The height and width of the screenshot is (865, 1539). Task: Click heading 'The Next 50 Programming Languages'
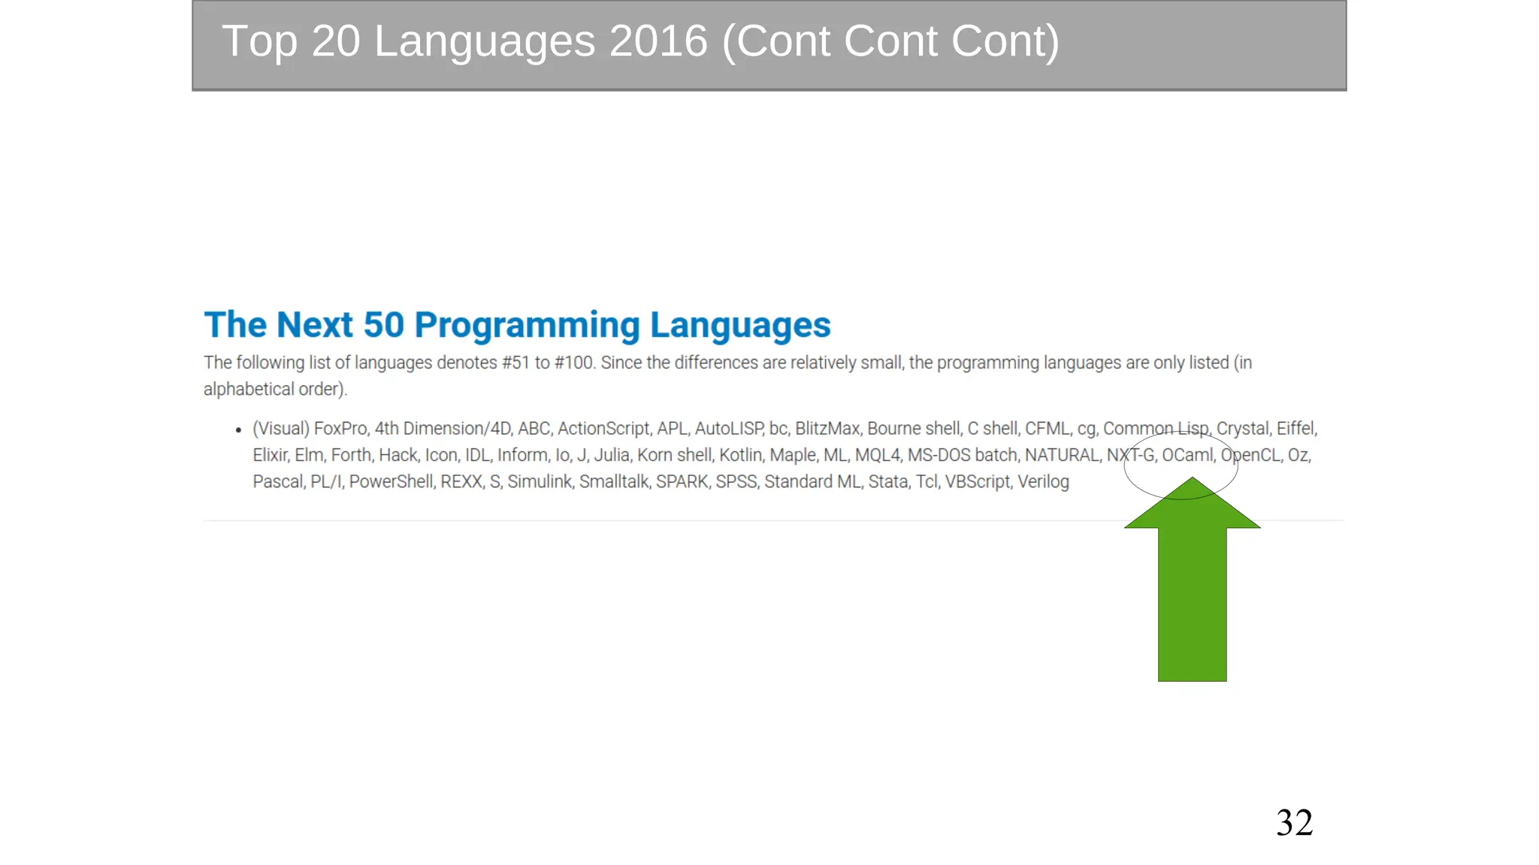tap(517, 325)
